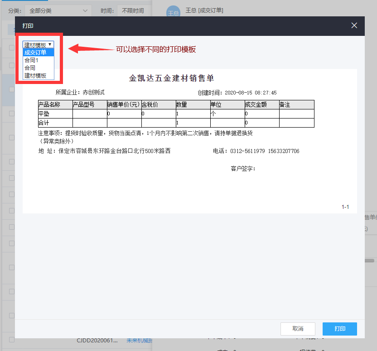Viewport: 377px width, 351px height.
Task: Choose 合同1 template option
Action: (38, 60)
